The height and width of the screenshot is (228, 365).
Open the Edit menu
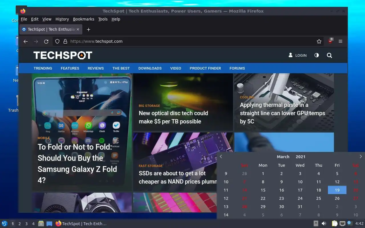point(35,19)
